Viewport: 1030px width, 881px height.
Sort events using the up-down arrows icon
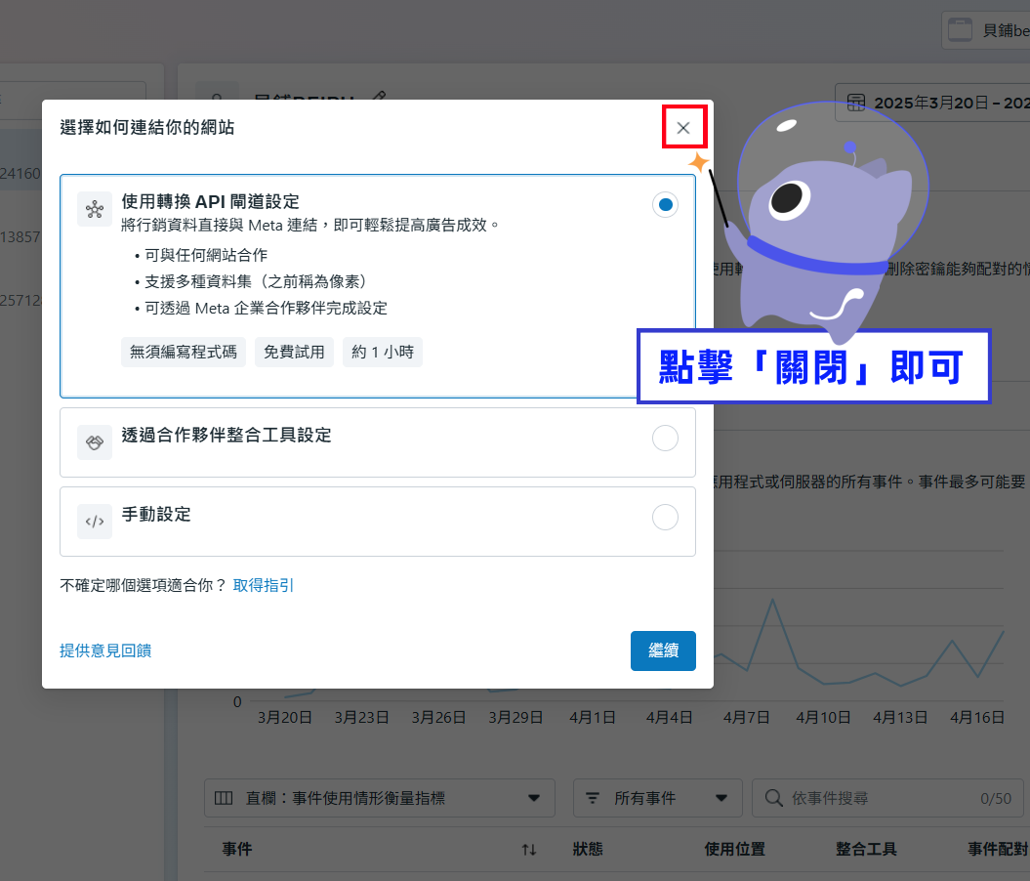coord(529,850)
